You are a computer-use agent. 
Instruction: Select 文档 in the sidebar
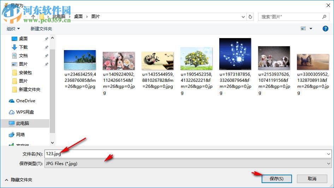[23, 56]
